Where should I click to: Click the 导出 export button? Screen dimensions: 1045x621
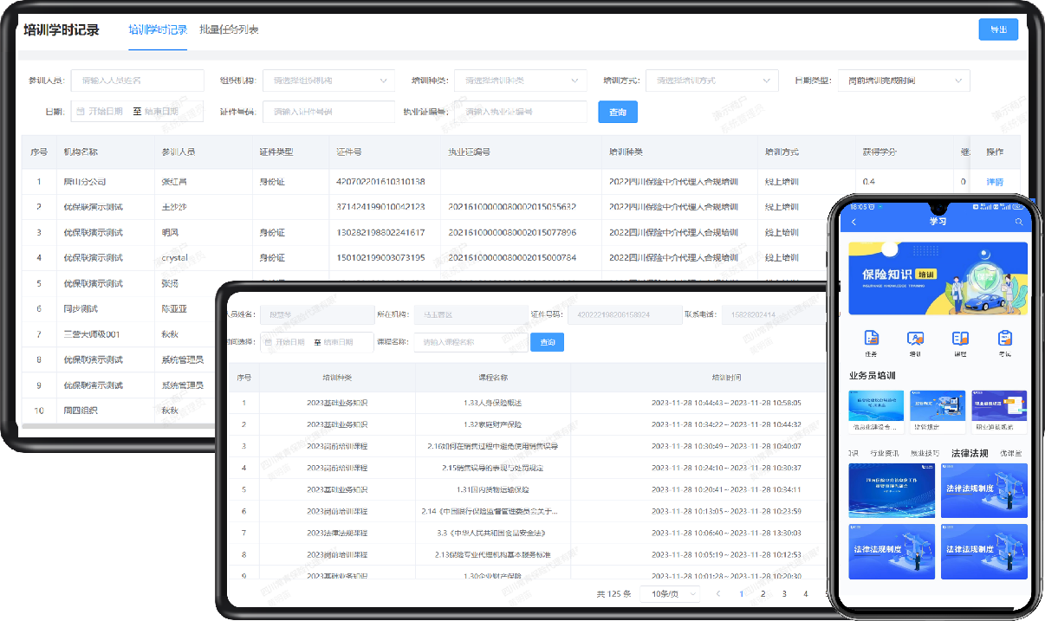coord(997,29)
